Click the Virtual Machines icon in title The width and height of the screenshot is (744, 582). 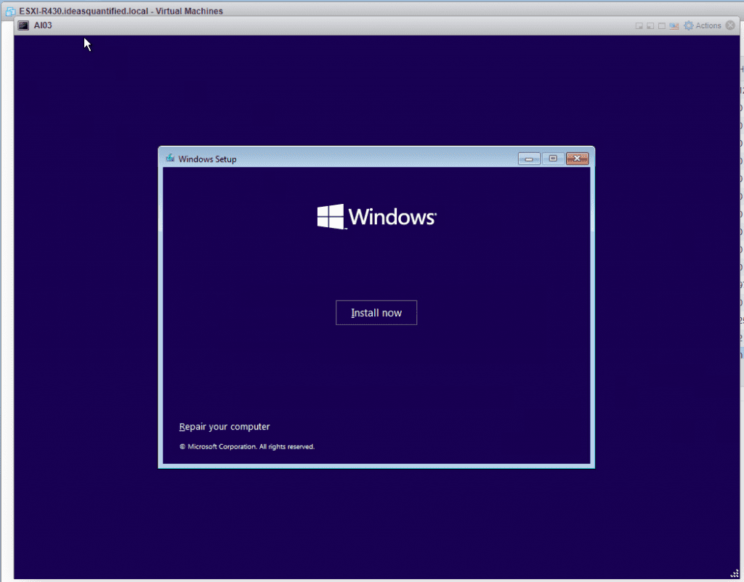(x=10, y=11)
